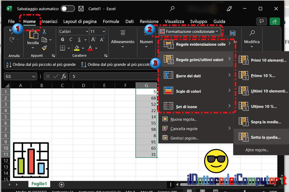Click the green Share button
The image size is (289, 192).
point(275,21)
